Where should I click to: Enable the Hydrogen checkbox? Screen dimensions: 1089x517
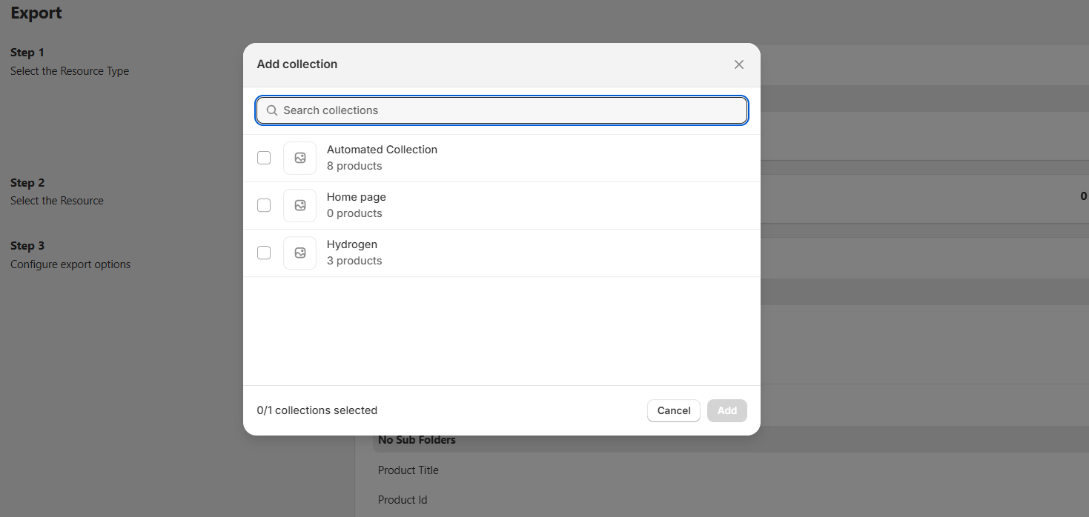264,253
